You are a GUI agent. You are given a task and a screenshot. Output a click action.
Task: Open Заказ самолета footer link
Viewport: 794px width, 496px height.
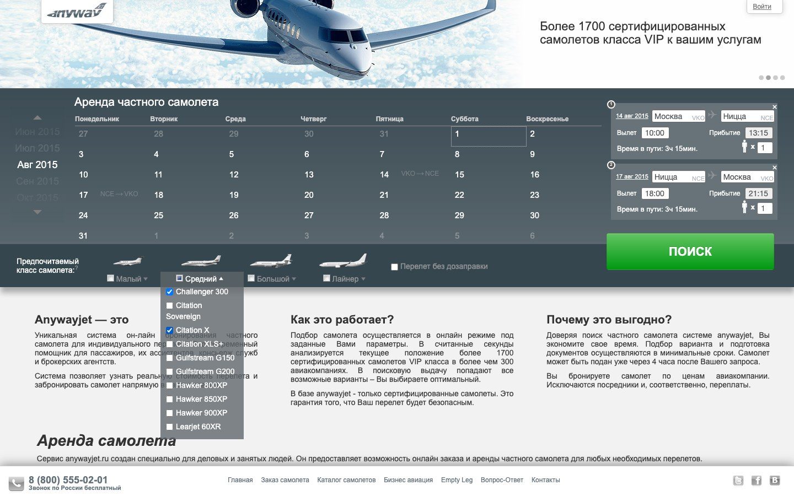click(x=285, y=480)
